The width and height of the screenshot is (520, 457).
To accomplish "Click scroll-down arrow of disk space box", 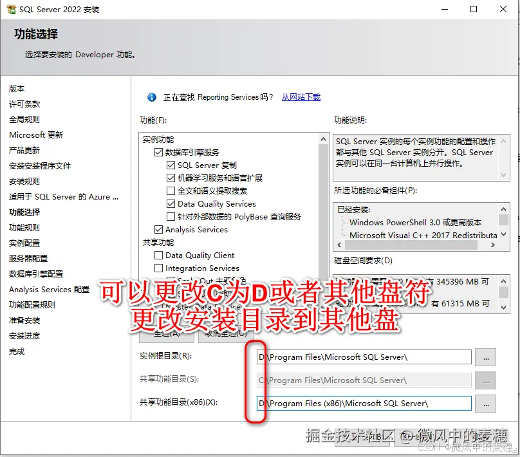I will [x=503, y=308].
